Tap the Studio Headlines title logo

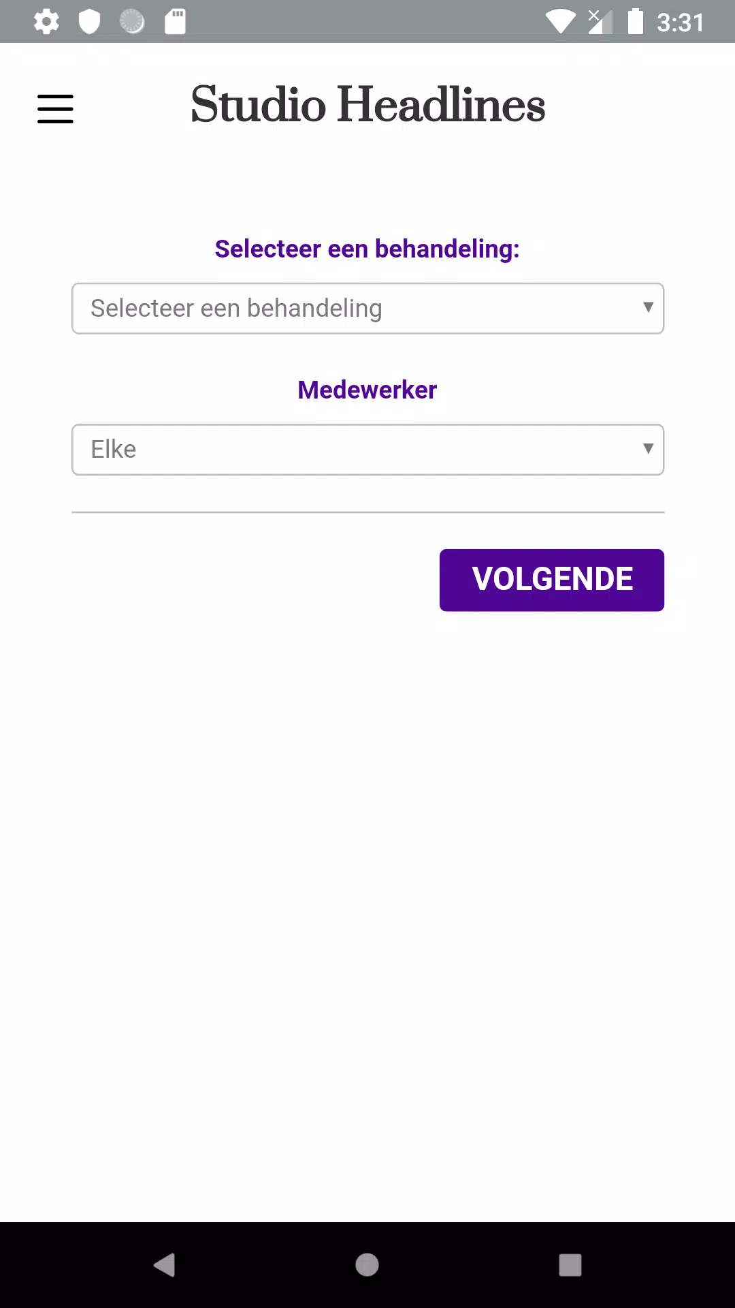click(367, 105)
